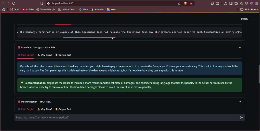Screen dimensions: 260x131
Task: Open All Bookmarks folder
Action: click(249, 9)
